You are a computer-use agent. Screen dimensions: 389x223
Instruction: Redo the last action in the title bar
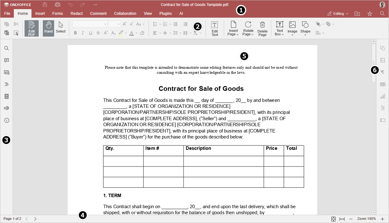tap(82, 5)
